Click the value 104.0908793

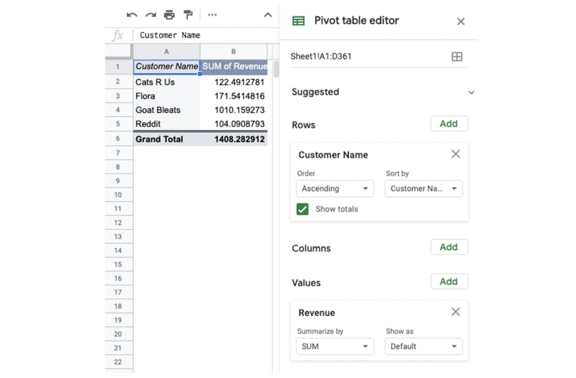[239, 124]
